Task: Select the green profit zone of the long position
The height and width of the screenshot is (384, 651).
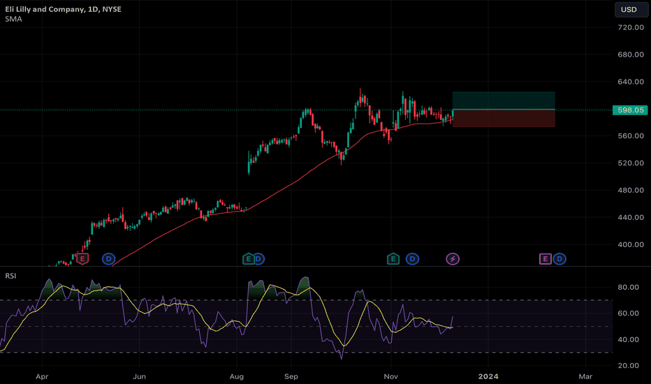Action: tap(504, 101)
